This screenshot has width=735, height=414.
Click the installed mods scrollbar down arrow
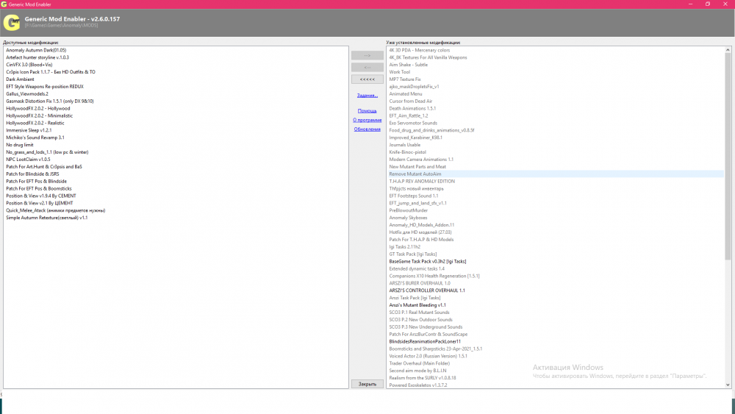point(728,385)
